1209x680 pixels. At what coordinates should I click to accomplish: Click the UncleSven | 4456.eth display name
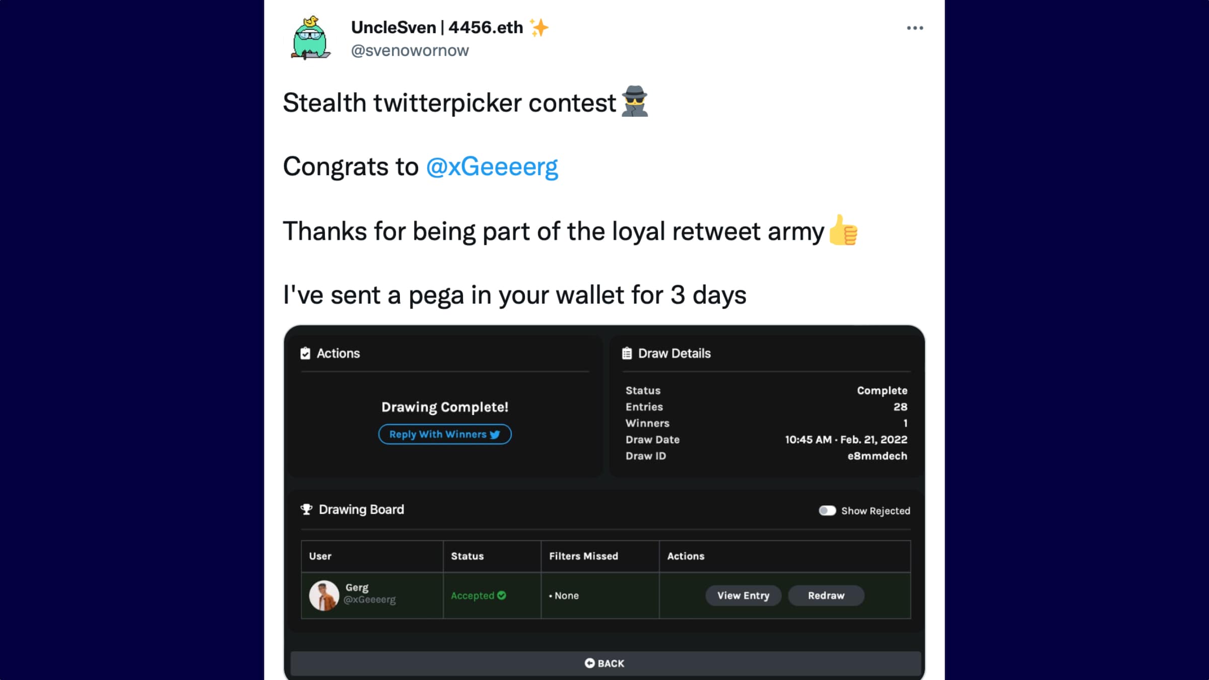(x=437, y=28)
